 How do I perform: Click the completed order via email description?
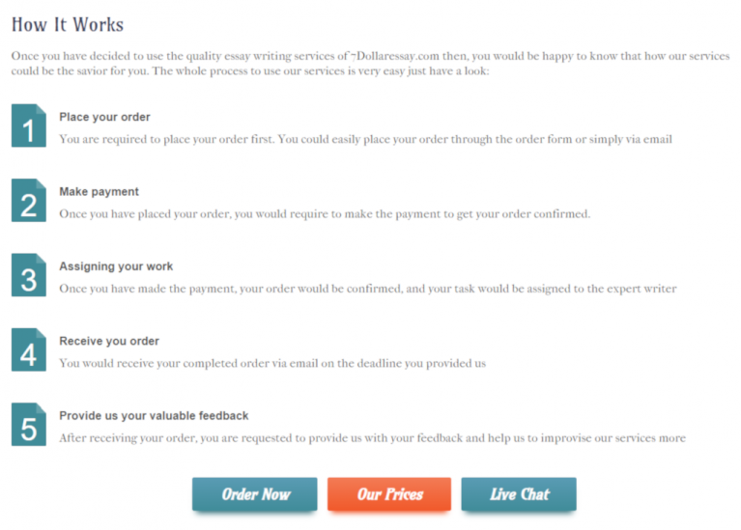[271, 363]
